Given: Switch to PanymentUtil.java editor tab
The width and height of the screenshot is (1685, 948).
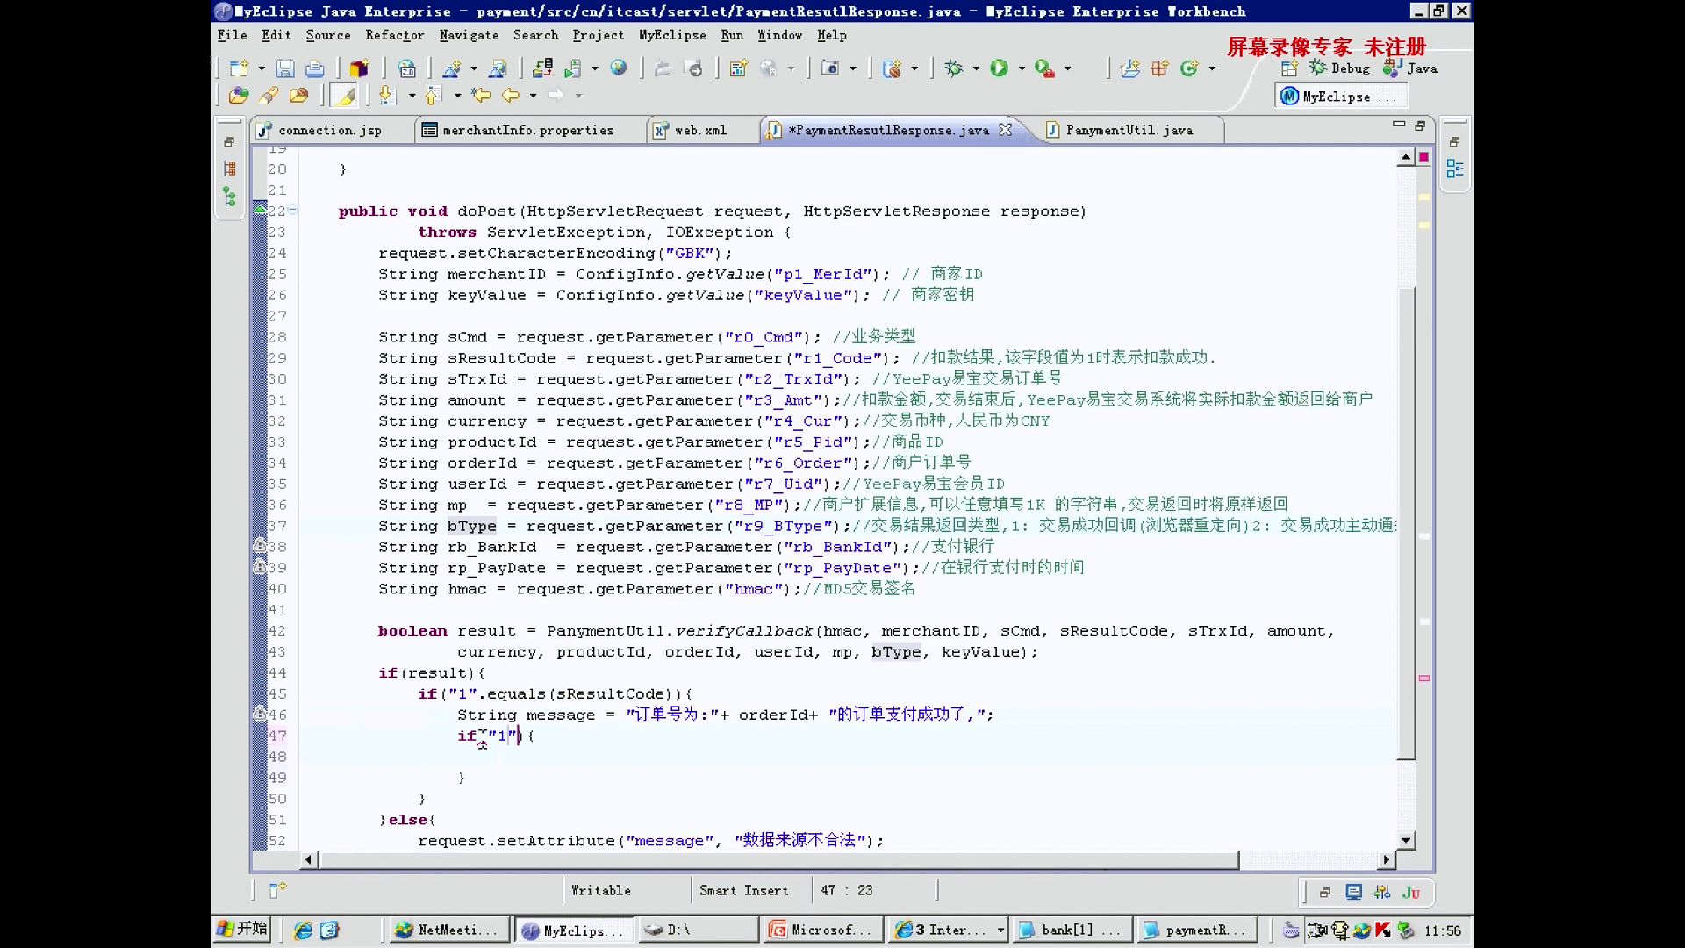Looking at the screenshot, I should pyautogui.click(x=1129, y=130).
